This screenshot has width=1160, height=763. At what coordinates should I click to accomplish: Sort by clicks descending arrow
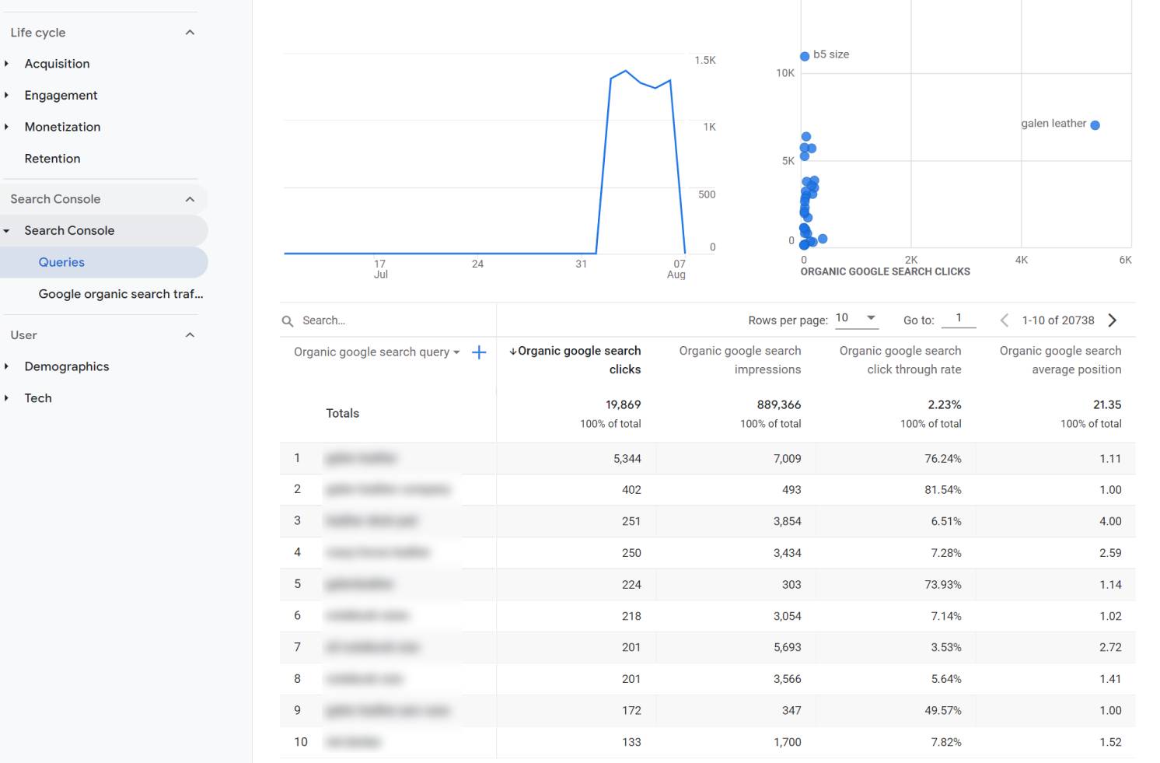coord(512,352)
